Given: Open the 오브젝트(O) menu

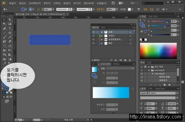Looking at the screenshot, I should point(35,3).
